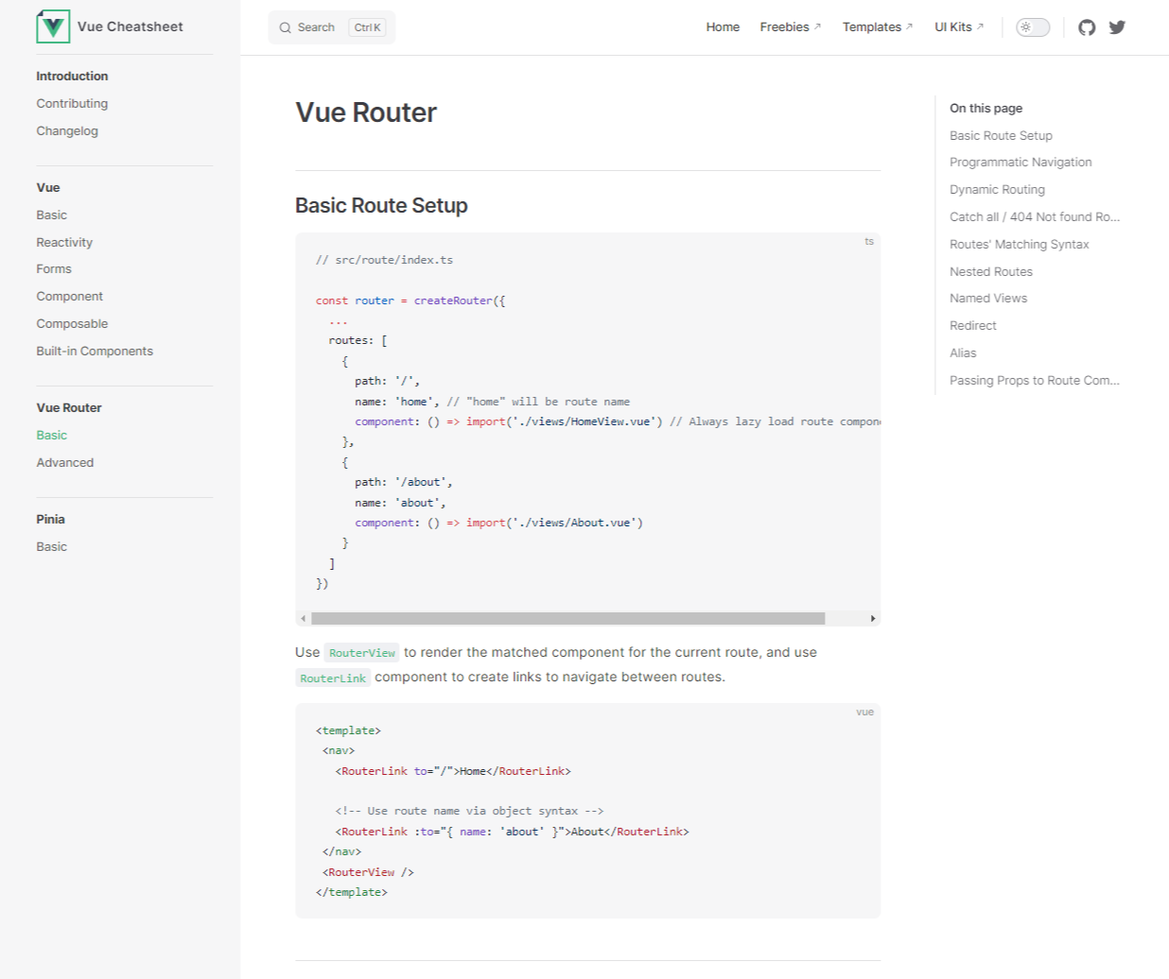
Task: Open the Contributing page
Action: (72, 103)
